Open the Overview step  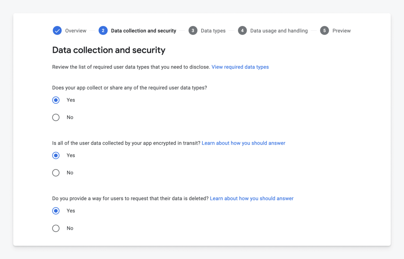75,30
